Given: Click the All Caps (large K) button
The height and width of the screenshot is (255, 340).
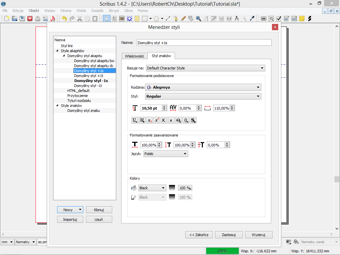Looking at the screenshot, I should [x=164, y=120].
